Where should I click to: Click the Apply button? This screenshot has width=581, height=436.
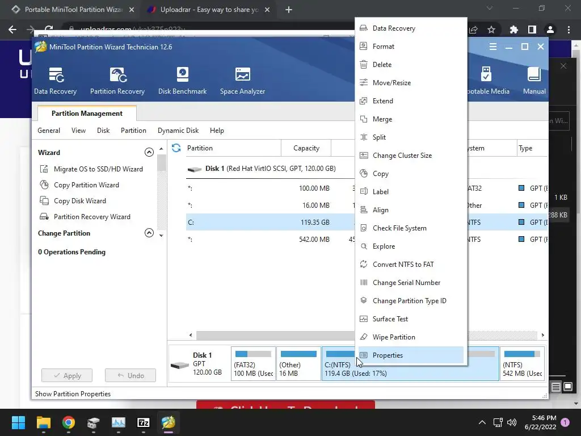click(67, 376)
